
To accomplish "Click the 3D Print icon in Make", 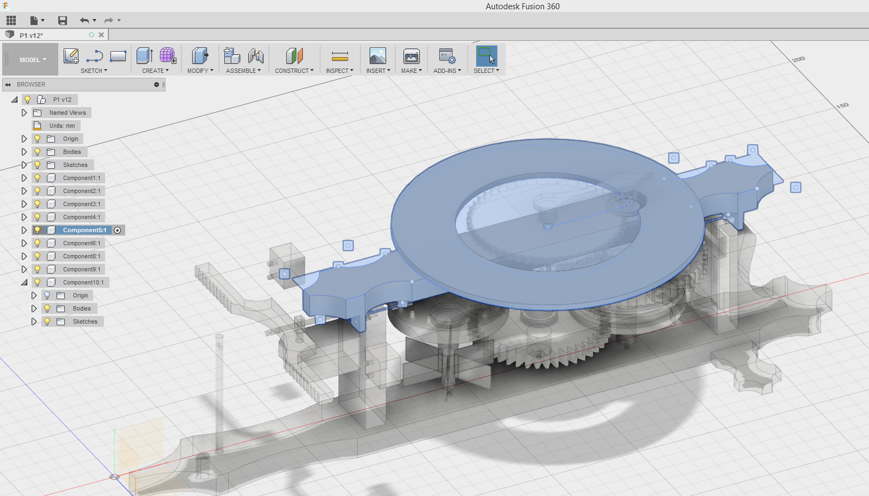I will [x=412, y=55].
